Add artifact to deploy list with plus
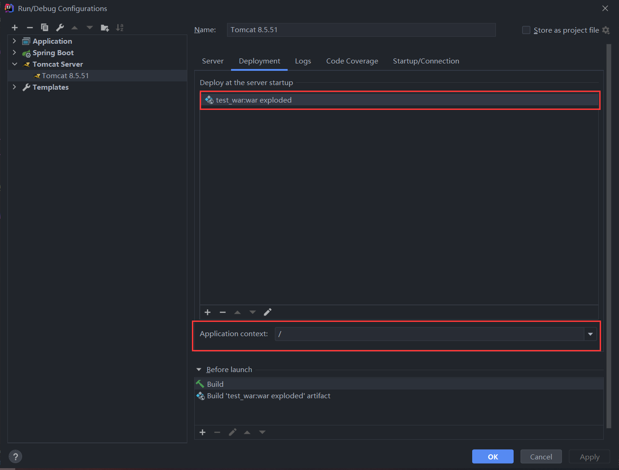Screen dimensions: 619x470 (x=208, y=312)
